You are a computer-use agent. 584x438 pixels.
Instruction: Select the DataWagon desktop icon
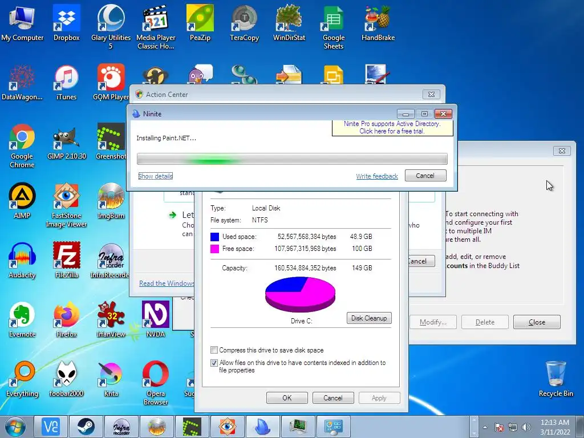click(x=22, y=82)
